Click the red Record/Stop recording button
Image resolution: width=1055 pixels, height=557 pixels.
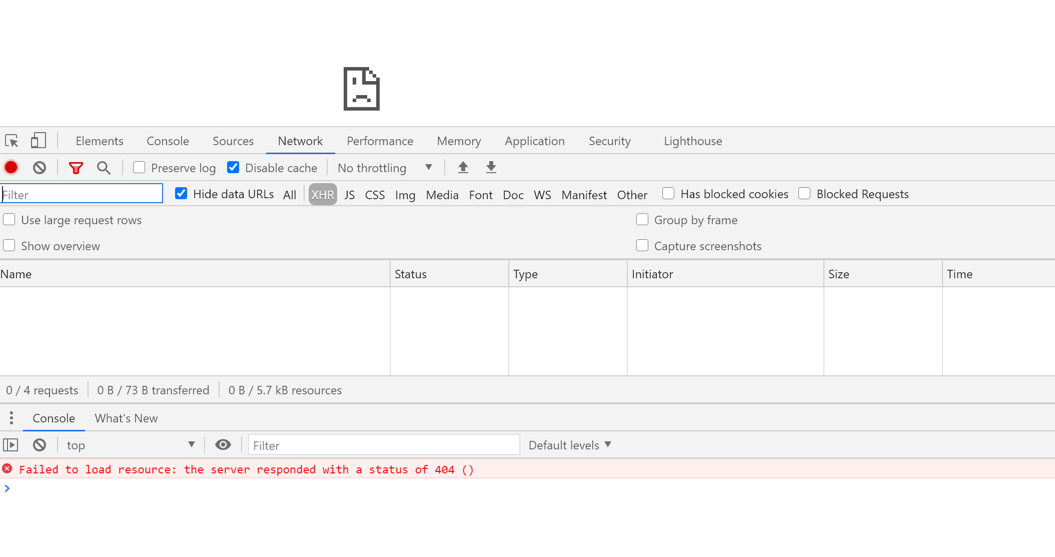12,168
